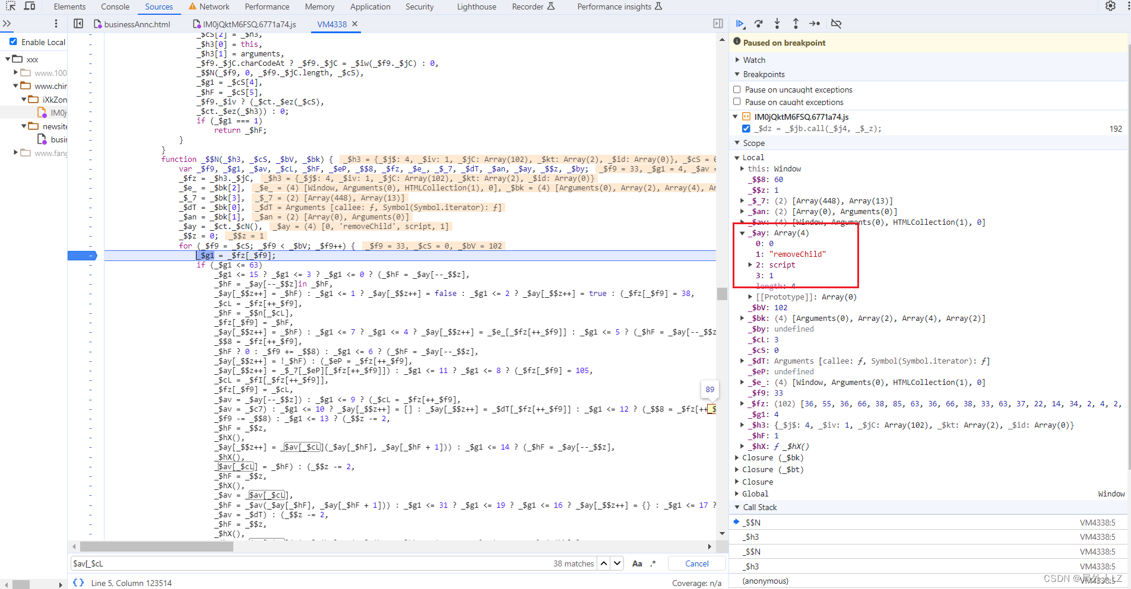Image resolution: width=1131 pixels, height=589 pixels.
Task: Open the Network panel warning tab
Action: point(208,7)
